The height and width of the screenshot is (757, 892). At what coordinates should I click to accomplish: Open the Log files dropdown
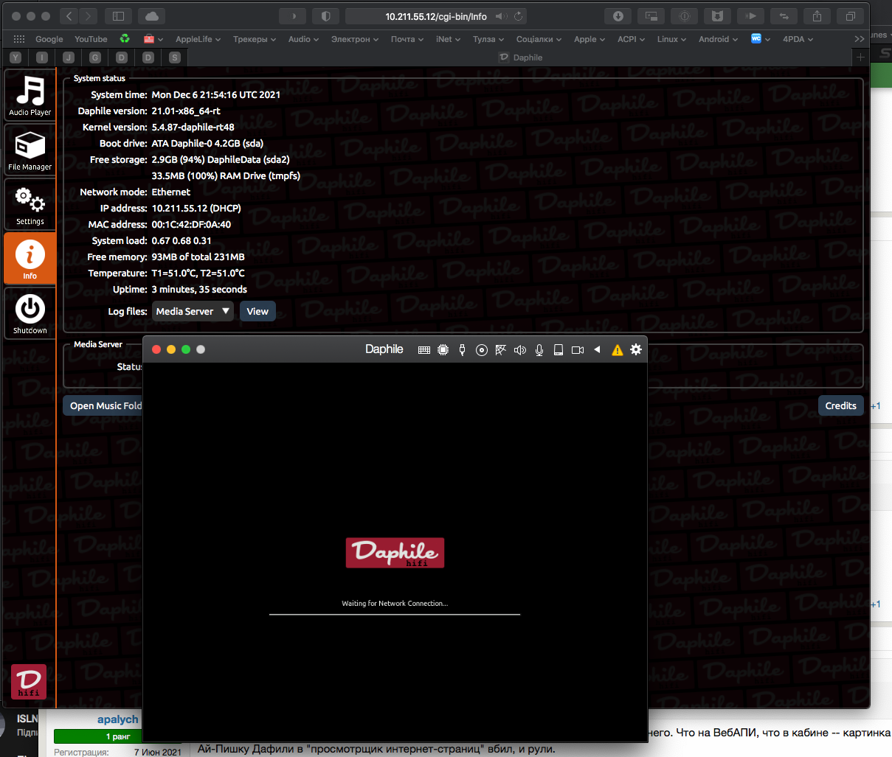click(x=193, y=311)
